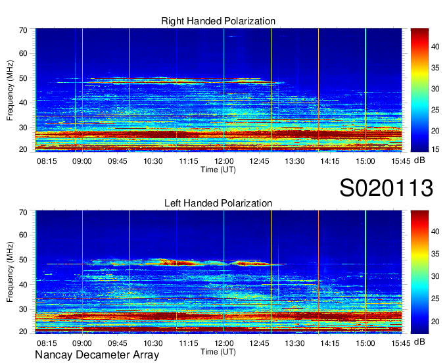Click the 'Time (UT)' label under bottom plot
The width and height of the screenshot is (447, 363).
(x=218, y=352)
